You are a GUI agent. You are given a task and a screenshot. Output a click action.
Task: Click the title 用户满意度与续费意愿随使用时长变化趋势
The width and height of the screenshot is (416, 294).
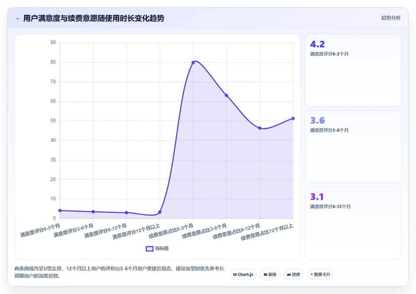(x=94, y=18)
